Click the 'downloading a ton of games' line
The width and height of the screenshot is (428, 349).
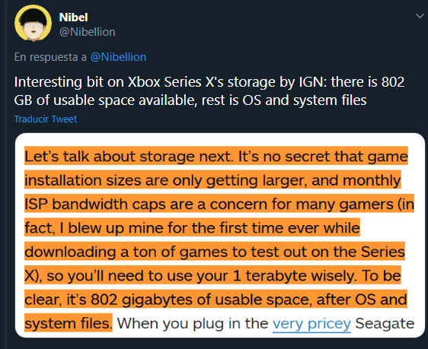[x=215, y=252]
